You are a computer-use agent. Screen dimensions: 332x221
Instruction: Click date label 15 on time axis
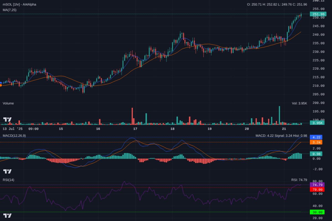pyautogui.click(x=61, y=129)
